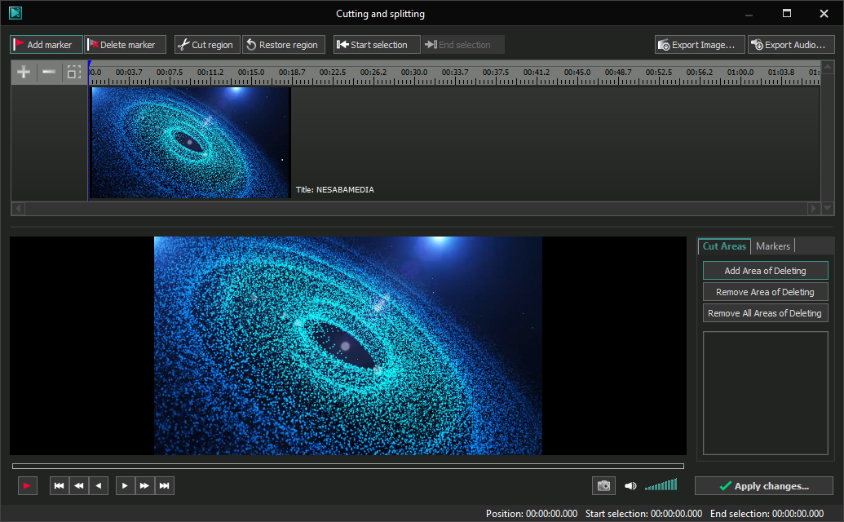Jump to the start of the video
This screenshot has height=522, width=844.
60,486
